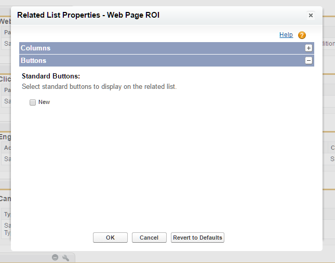Viewport: 335px width, 263px height.
Task: Click the partially hidden "Clic" list header
Action: [5, 80]
